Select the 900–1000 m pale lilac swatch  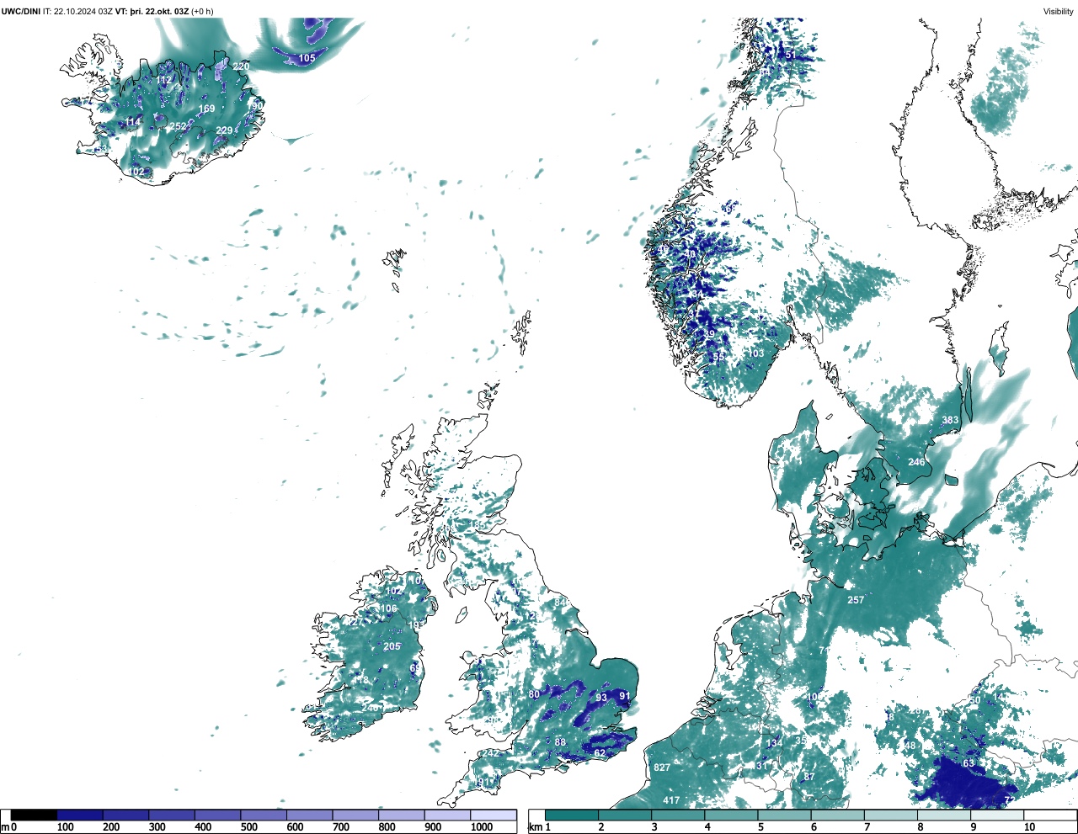(x=447, y=815)
